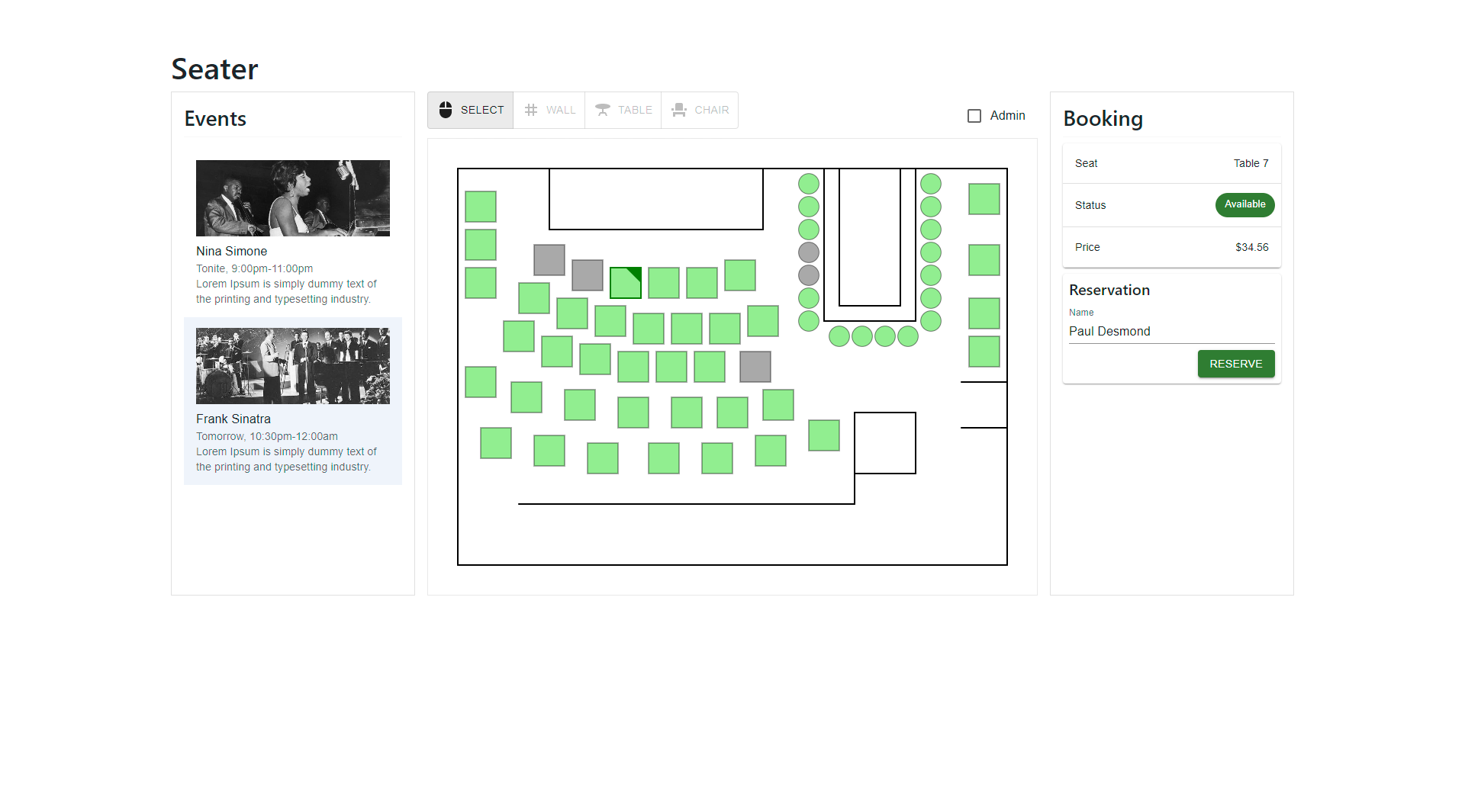Activate the TABLE placement tool
1465x806 pixels.
(623, 110)
